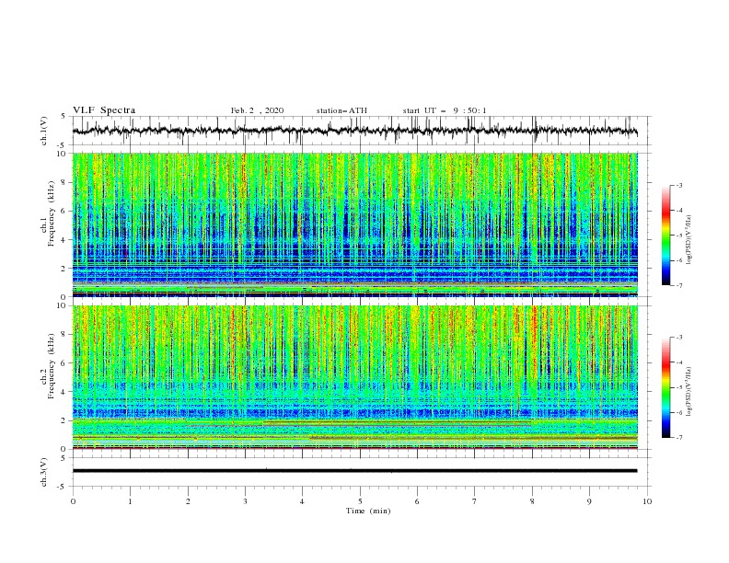Click the ch.2 spectrogram plot area
729x563 pixels.
tap(354, 377)
